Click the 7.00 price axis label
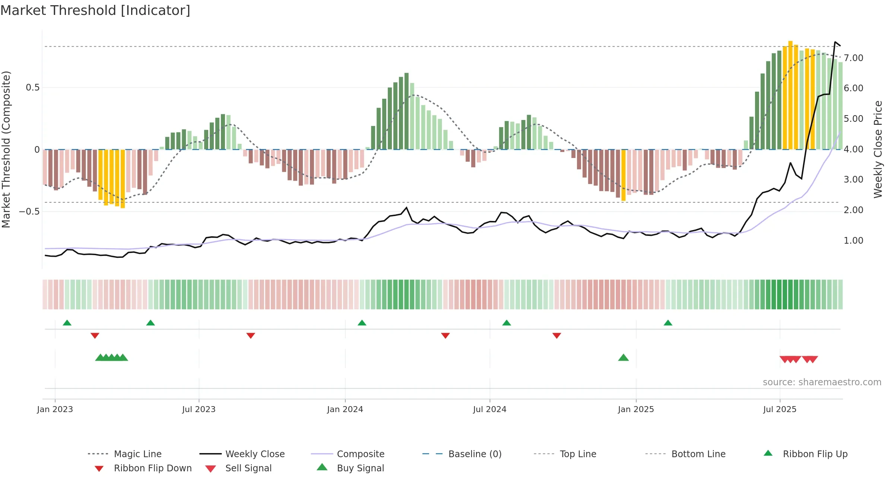 pos(853,58)
